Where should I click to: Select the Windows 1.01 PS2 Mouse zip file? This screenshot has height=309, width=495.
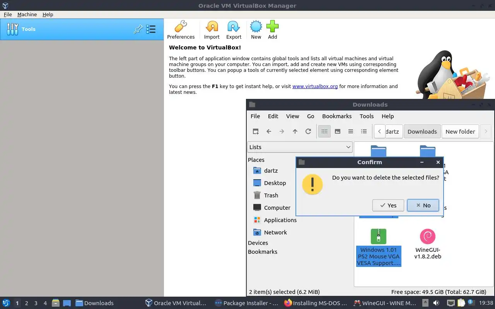[379, 247]
